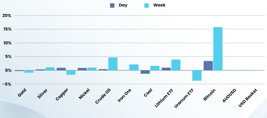Click the Nickel x-axis label

[x=84, y=94]
